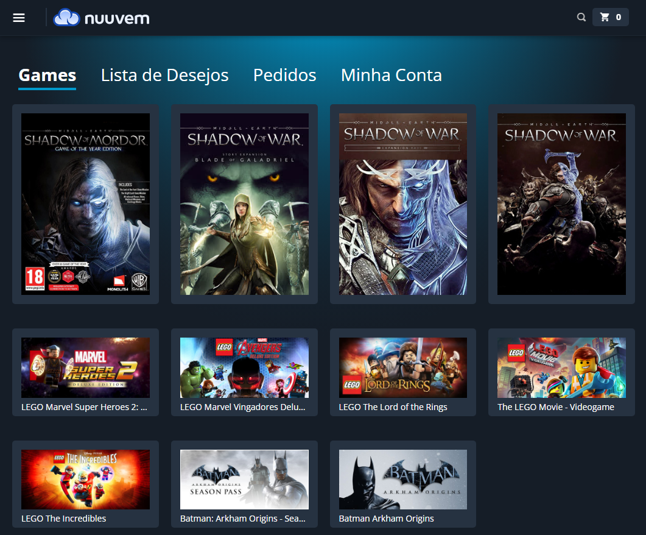Select The LEGO Movie Videogame thumbnail
This screenshot has width=646, height=535.
[561, 367]
